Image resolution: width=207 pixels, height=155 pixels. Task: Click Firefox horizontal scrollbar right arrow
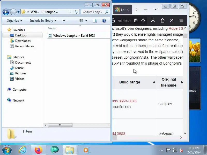click(181, 137)
